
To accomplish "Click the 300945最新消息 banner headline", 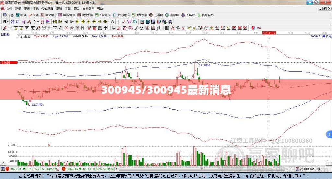I will [x=166, y=90].
